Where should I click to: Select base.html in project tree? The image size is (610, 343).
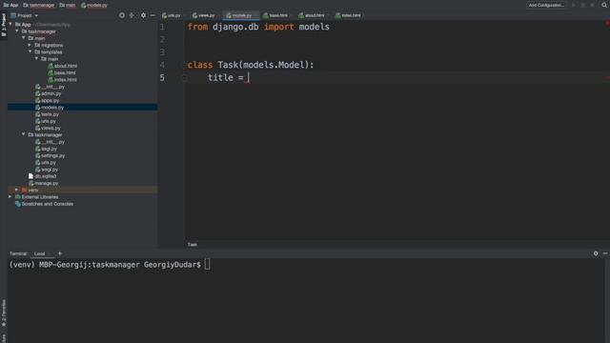65,72
